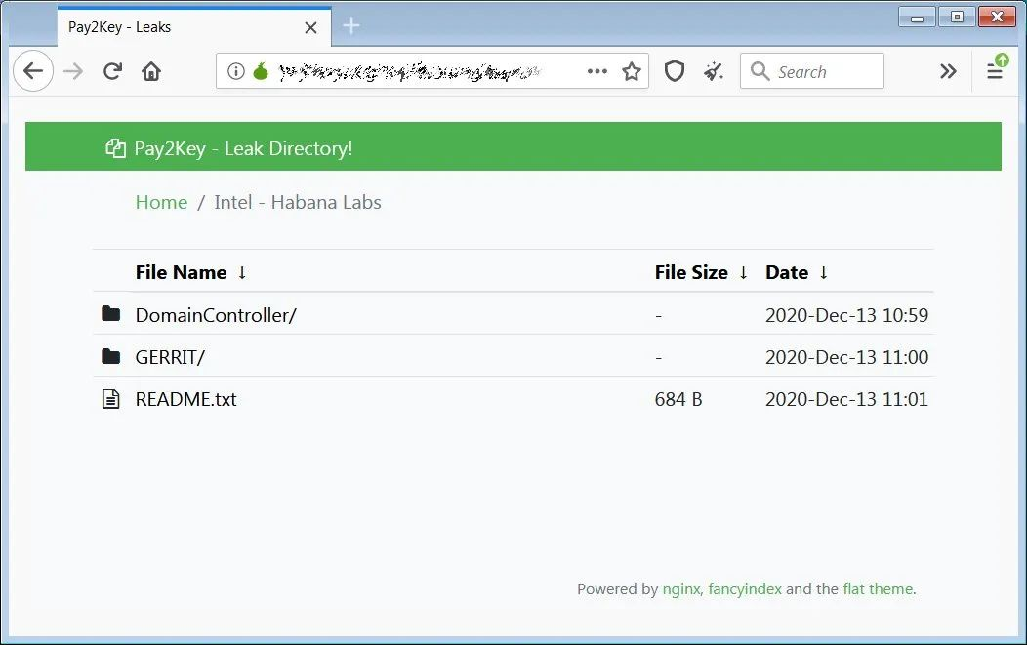Close the browser window

tap(997, 17)
